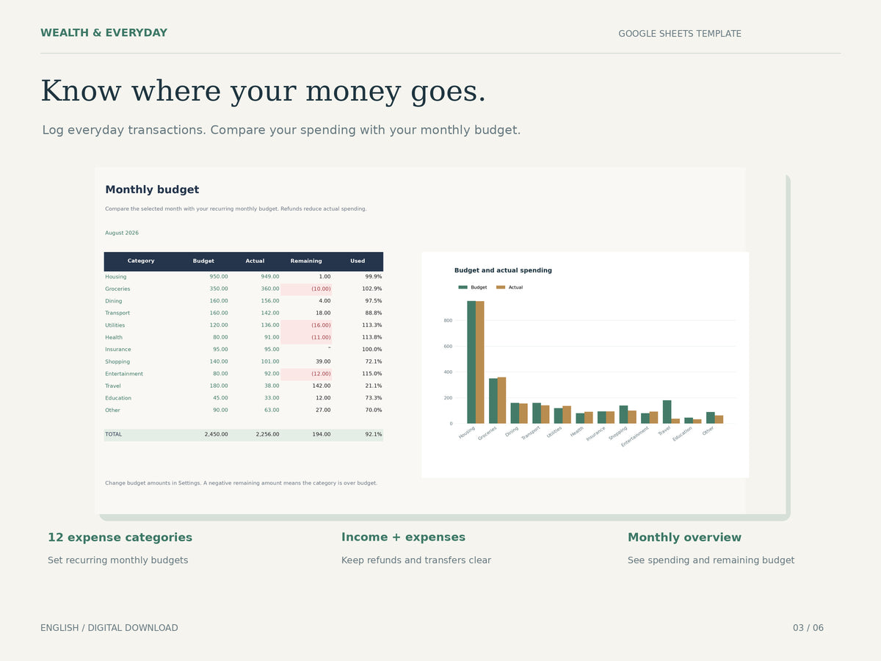Click the green Budget legend swatch
This screenshot has width=881, height=661.
463,287
